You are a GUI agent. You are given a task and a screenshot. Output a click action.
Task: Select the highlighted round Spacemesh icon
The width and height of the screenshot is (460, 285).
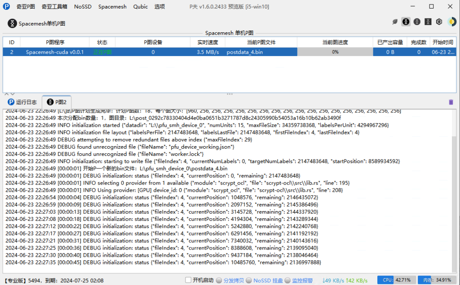pyautogui.click(x=406, y=22)
